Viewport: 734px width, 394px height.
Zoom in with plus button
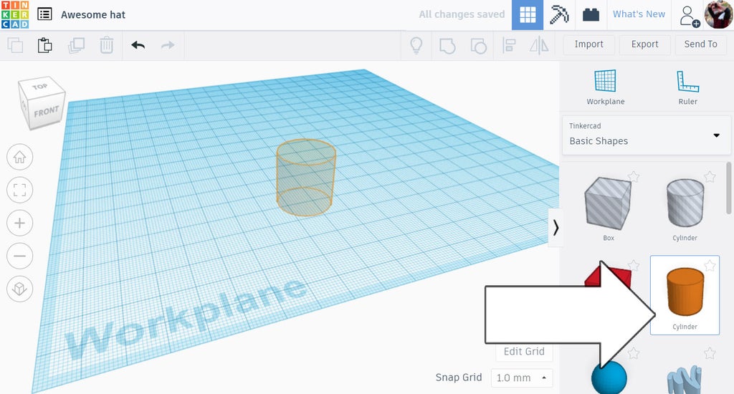point(19,223)
